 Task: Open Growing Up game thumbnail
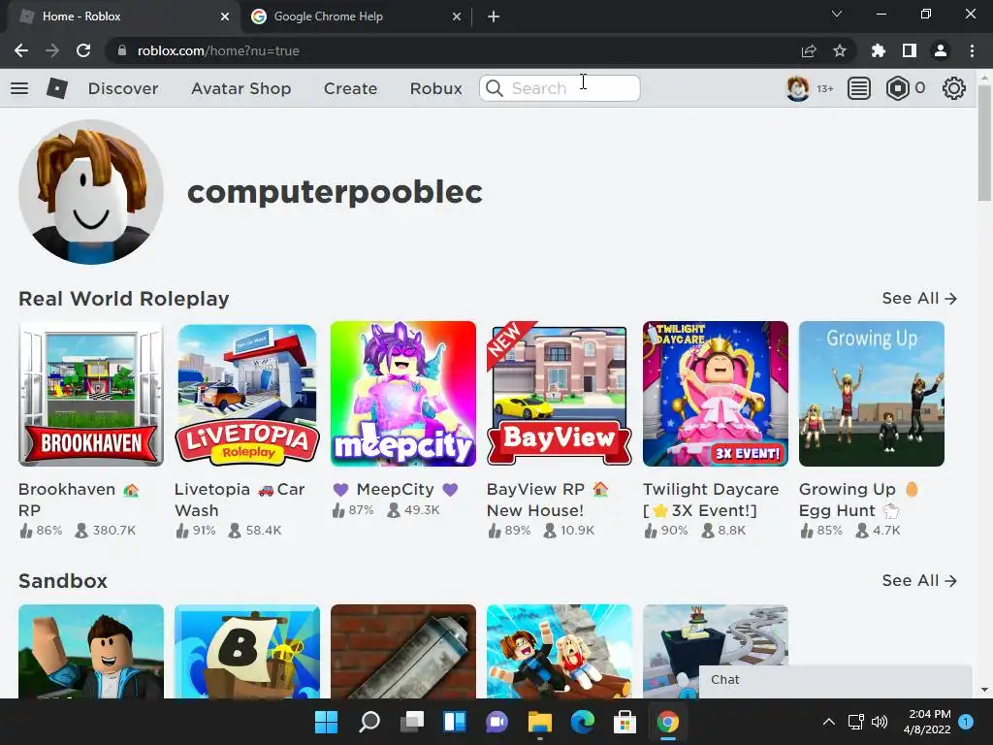click(872, 394)
